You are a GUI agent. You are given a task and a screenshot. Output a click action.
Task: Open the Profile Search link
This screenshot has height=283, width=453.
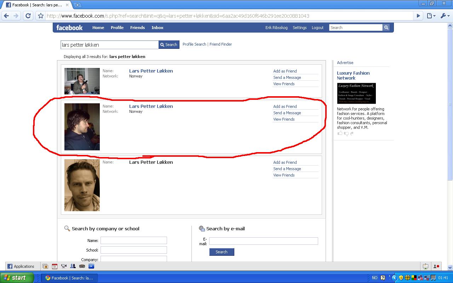194,44
